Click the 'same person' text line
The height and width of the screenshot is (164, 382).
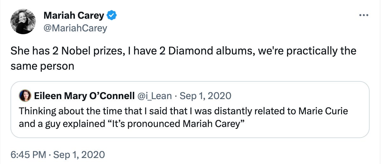pos(42,66)
